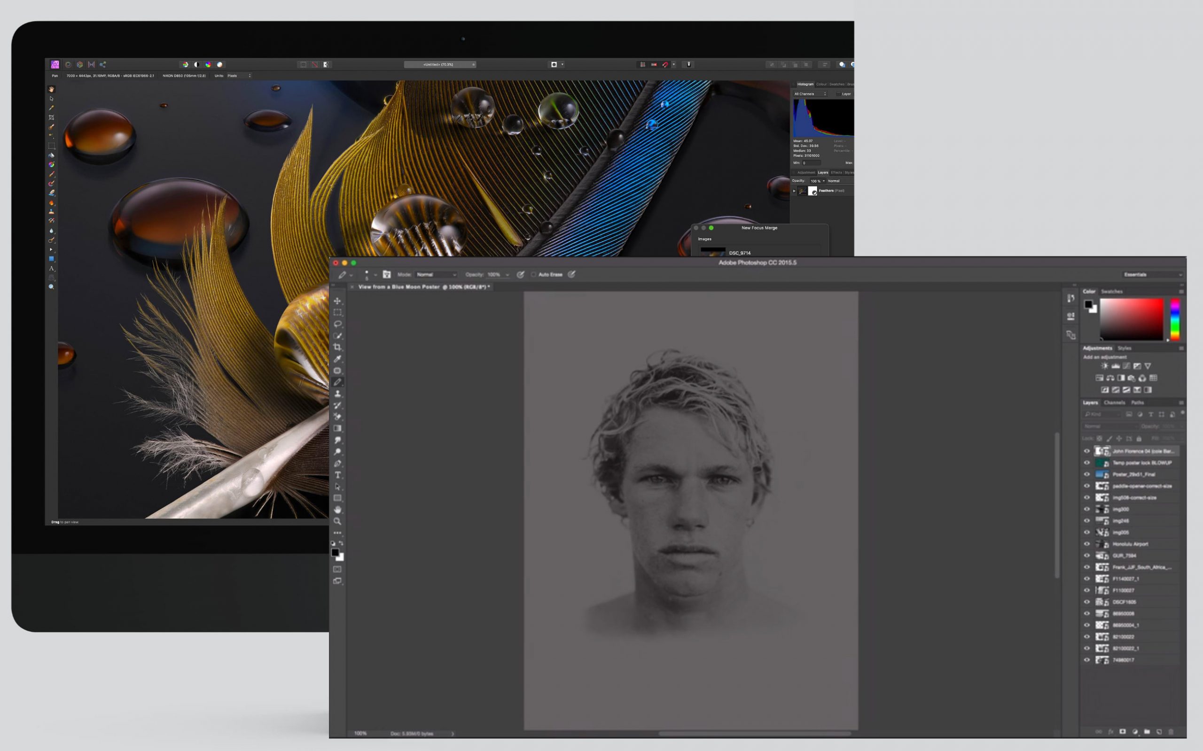1203x751 pixels.
Task: Hide the DSCF1605 layer
Action: coord(1087,602)
